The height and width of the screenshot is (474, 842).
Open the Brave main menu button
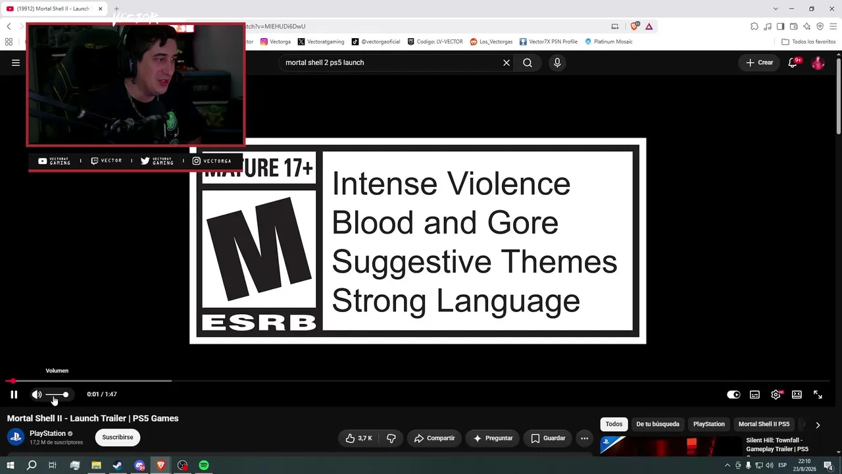coord(833,26)
